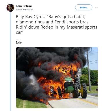104x111 pixels.
Task: Click the "Me" caption line
Action: [x=19, y=43]
